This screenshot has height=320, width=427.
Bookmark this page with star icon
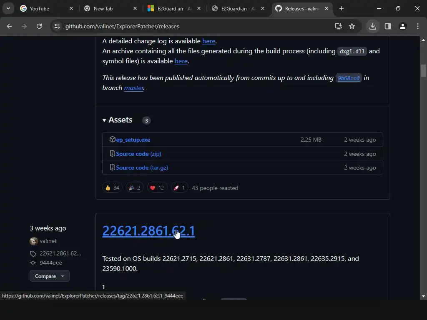click(352, 26)
